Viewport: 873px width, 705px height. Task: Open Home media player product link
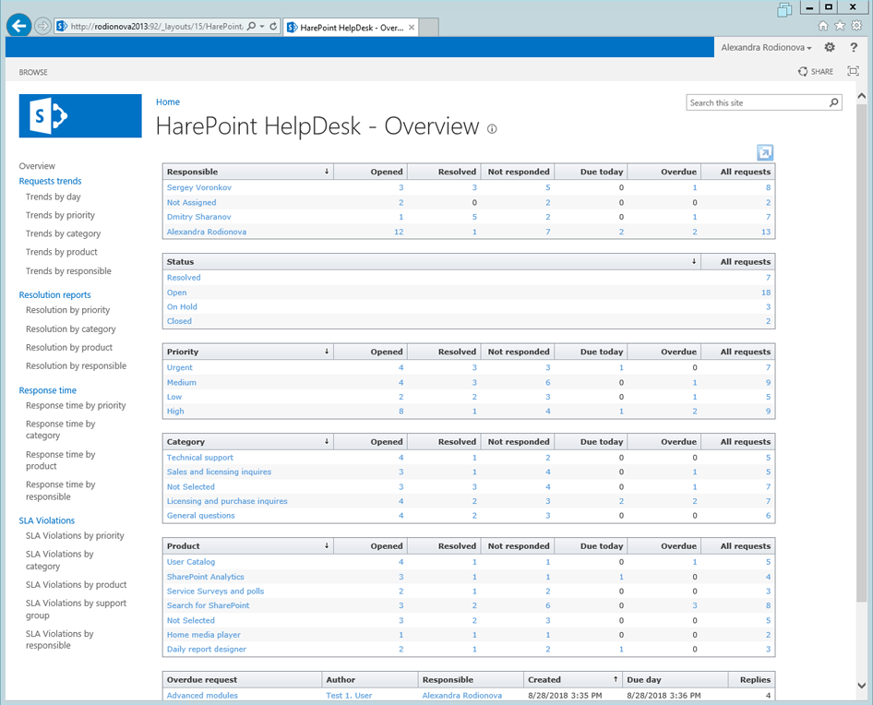(204, 635)
